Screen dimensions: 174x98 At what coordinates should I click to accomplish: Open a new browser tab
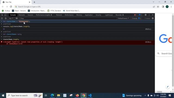(34, 2)
